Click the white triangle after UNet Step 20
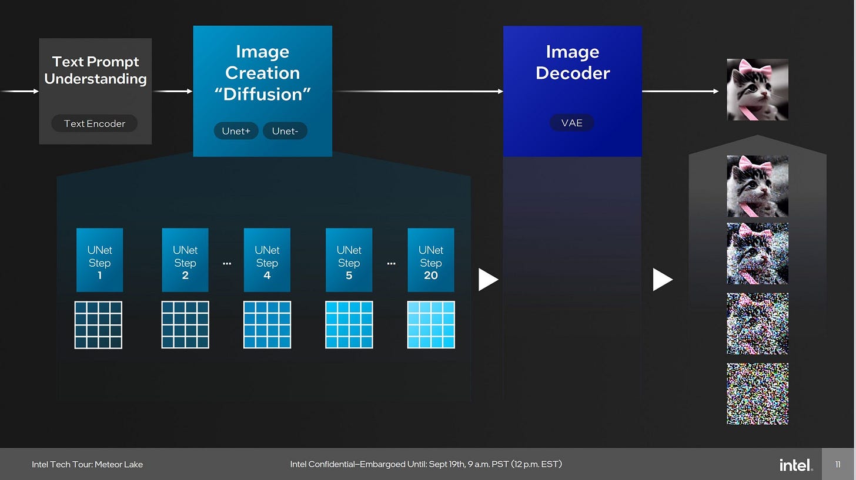856x480 pixels. [488, 280]
